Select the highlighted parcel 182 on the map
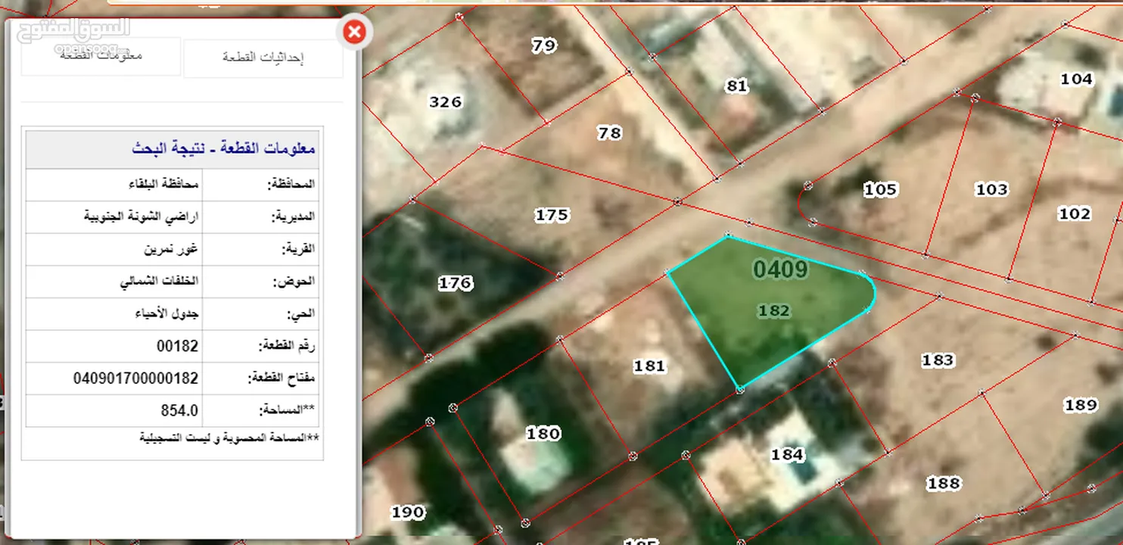Screen dimensions: 1123x545 coord(773,310)
